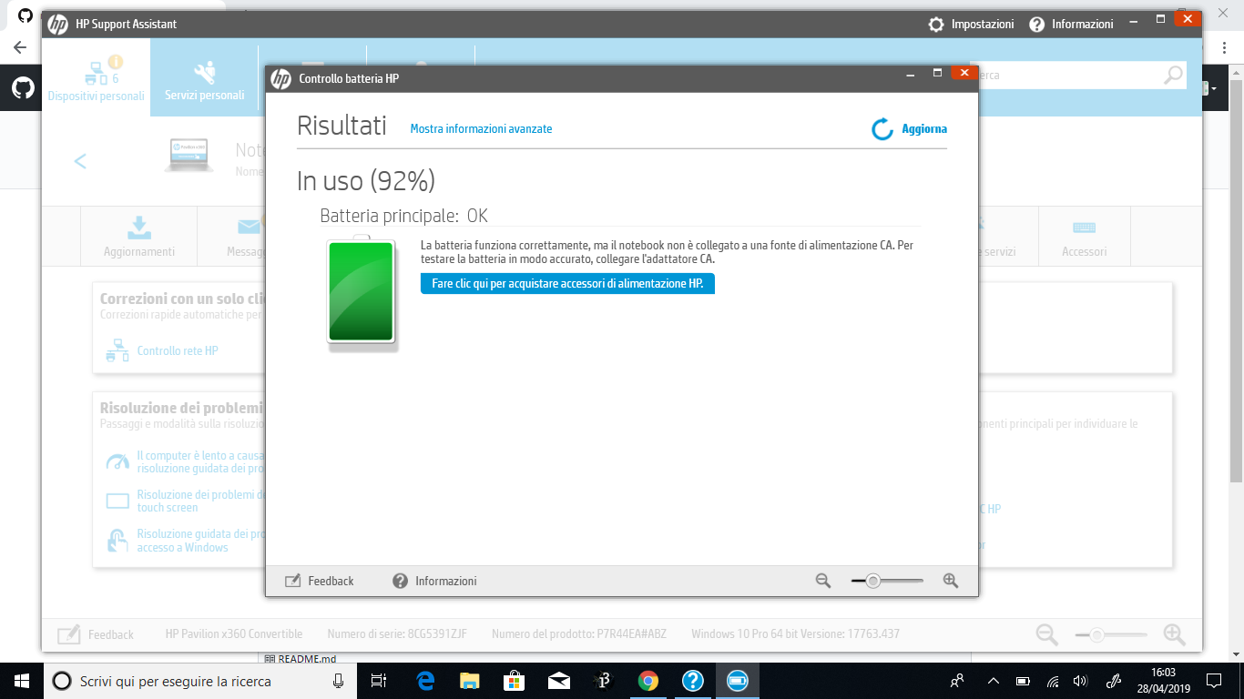Click the back arrow chevron next to Pavilion x360
The height and width of the screenshot is (699, 1244).
point(79,161)
